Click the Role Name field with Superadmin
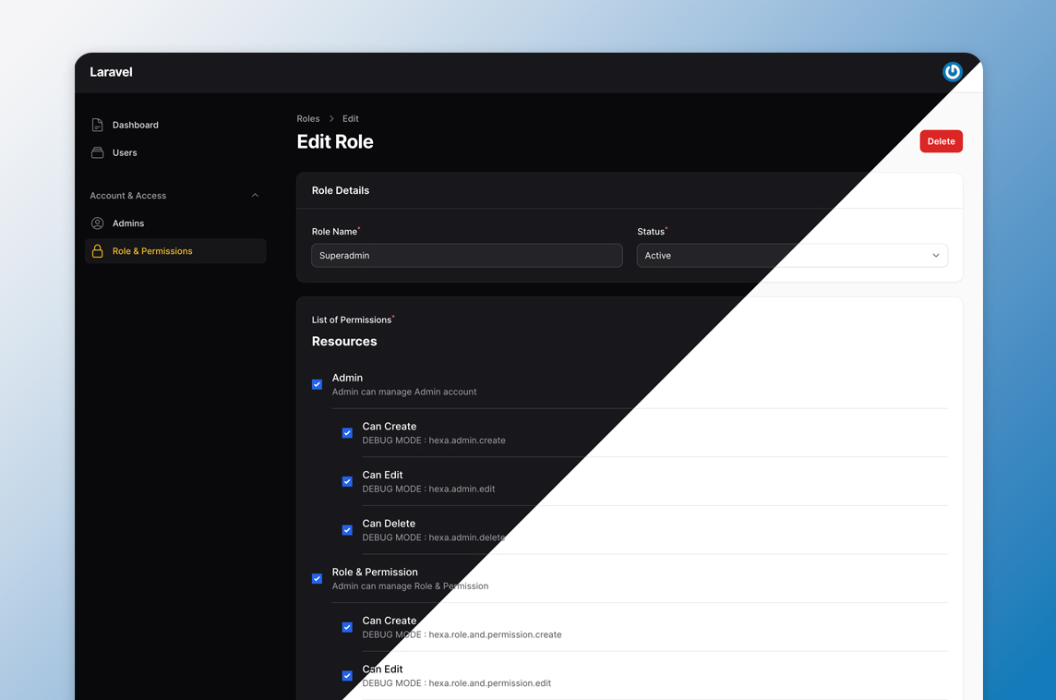This screenshot has height=700, width=1056. click(x=467, y=255)
